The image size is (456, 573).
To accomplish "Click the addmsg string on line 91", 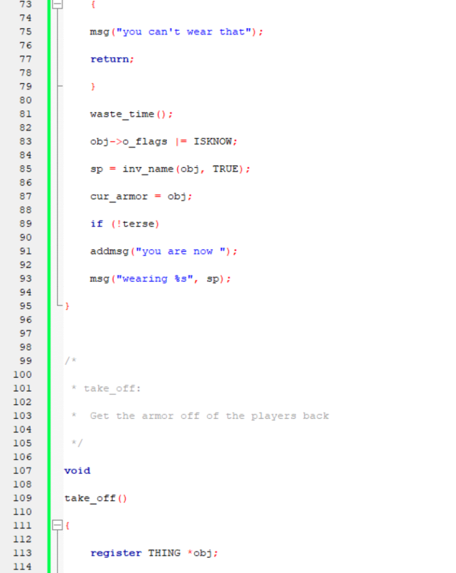I will click(x=183, y=251).
